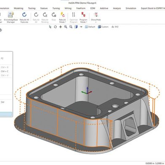Select the Custom view setting
Viewport: 165px width, 165px height.
103,27
